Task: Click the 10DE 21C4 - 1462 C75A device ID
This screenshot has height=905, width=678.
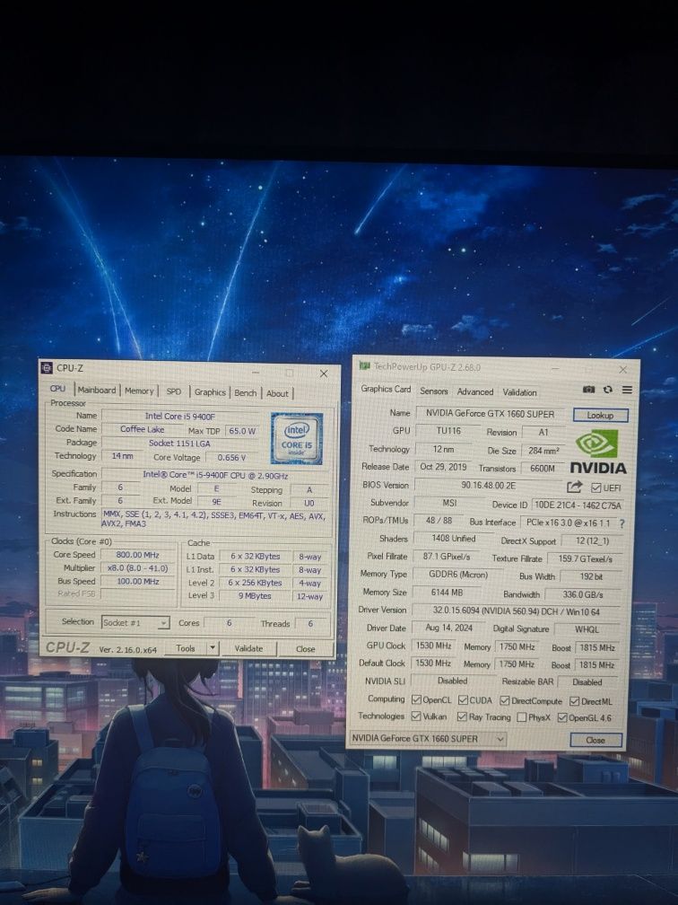Action: (x=578, y=505)
